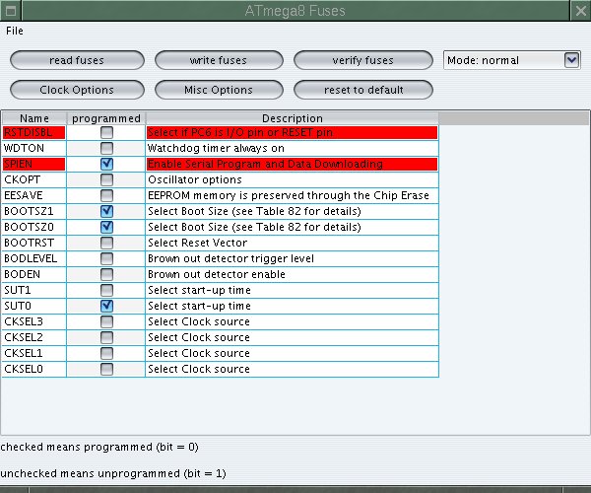The width and height of the screenshot is (591, 493).
Task: Check the CKSEL0 programmed checkbox
Action: (106, 369)
